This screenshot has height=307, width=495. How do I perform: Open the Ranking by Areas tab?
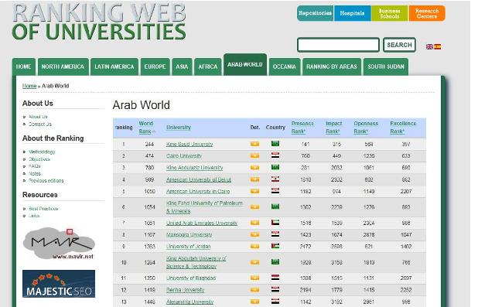332,67
